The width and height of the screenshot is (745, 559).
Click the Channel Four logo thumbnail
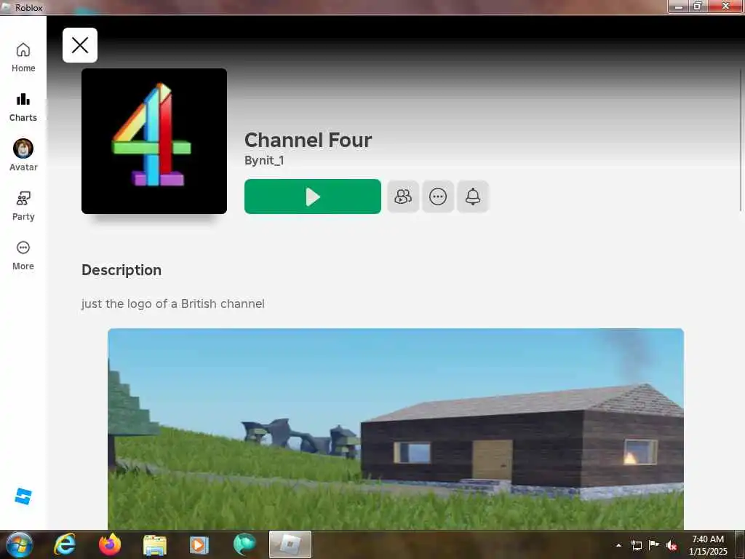click(x=154, y=141)
